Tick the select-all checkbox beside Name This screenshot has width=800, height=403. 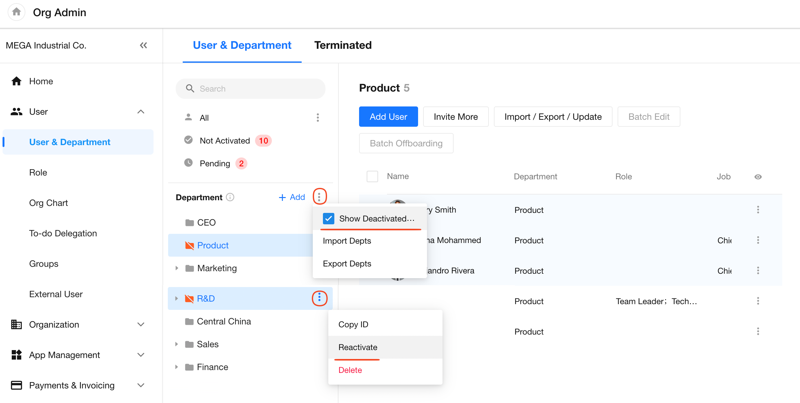[x=372, y=176]
